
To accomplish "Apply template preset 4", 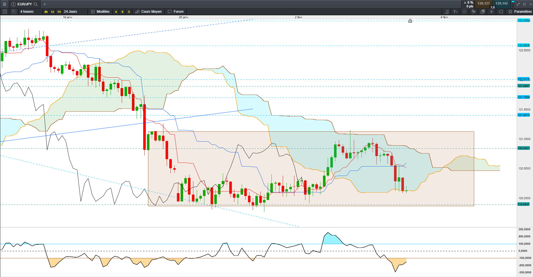I will [x=116, y=12].
